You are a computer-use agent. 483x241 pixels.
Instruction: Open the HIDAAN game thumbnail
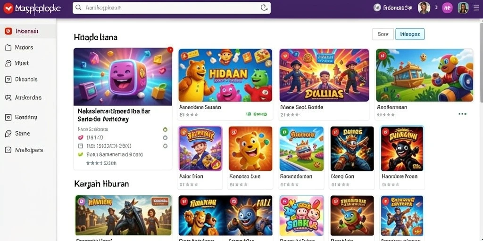[x=225, y=75]
